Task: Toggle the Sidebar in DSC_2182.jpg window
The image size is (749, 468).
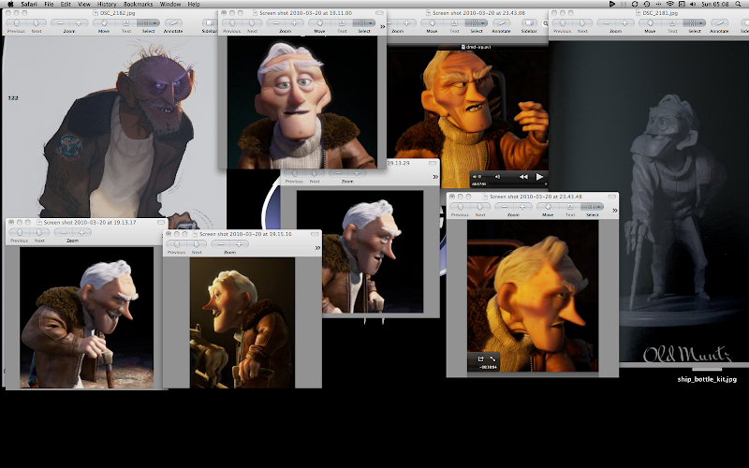Action: pyautogui.click(x=209, y=22)
